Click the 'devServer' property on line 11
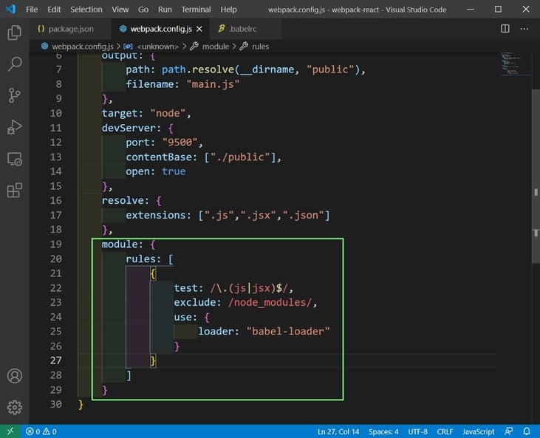540x438 pixels. tap(129, 128)
